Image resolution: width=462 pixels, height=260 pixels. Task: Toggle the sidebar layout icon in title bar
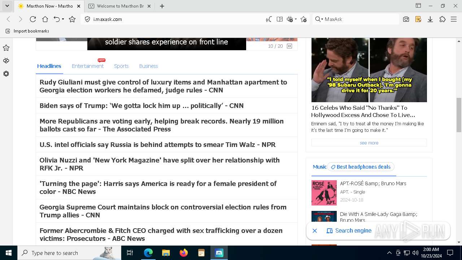[x=418, y=5]
